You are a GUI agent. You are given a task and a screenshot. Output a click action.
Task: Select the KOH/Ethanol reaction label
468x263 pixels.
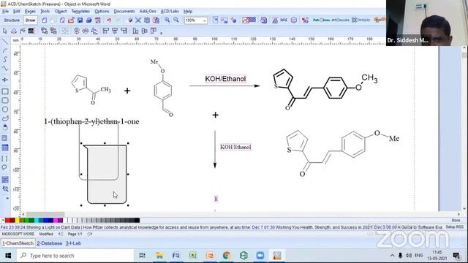click(x=225, y=79)
